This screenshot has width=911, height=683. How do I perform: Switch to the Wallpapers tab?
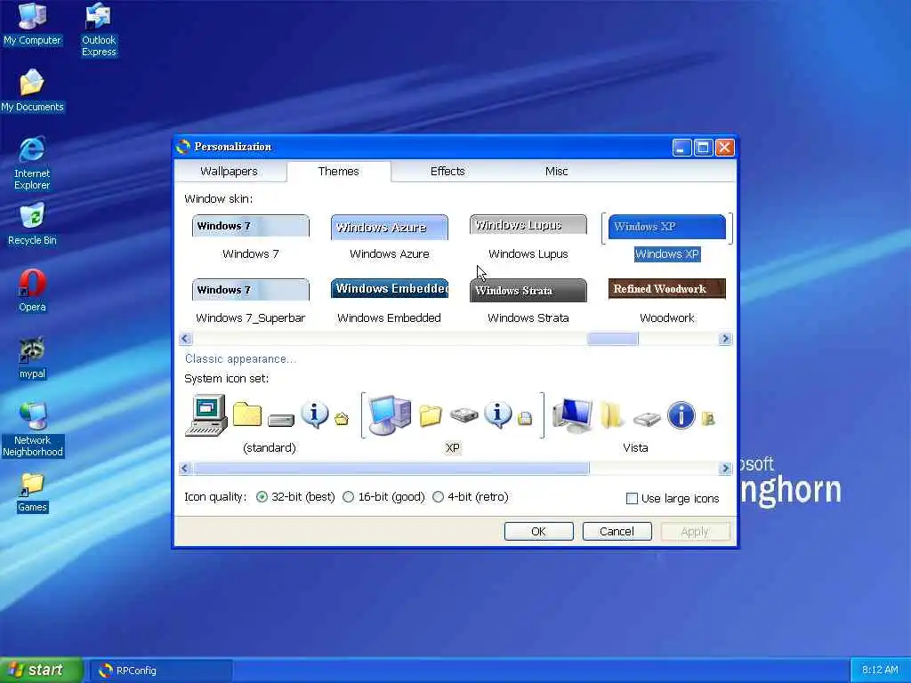click(229, 172)
